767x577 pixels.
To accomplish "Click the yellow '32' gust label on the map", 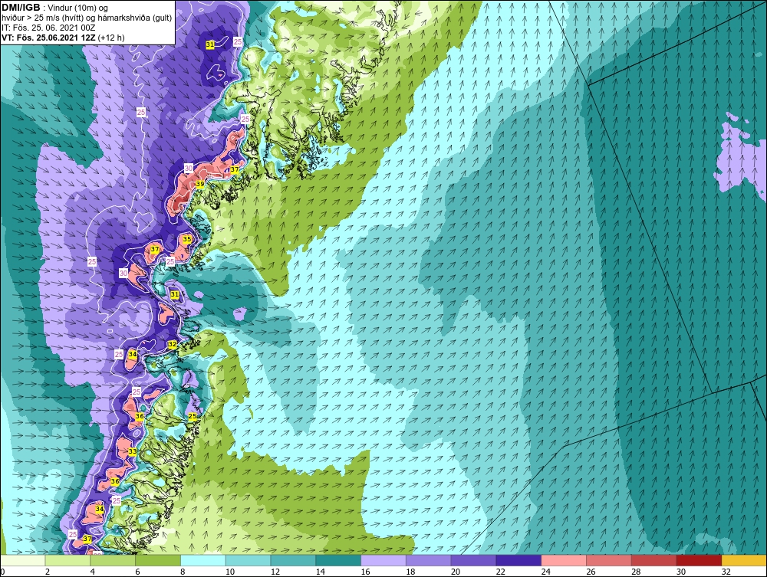I will [172, 345].
